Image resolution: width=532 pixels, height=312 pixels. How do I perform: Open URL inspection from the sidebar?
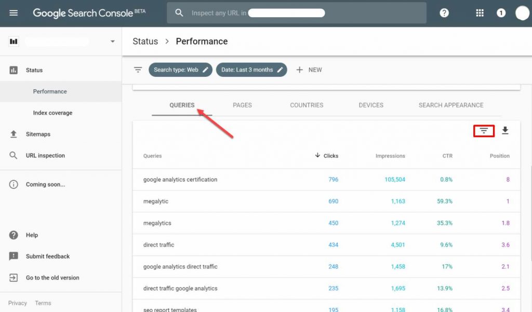pos(45,155)
